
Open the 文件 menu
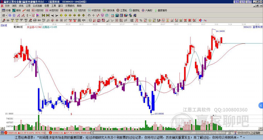click(7, 6)
